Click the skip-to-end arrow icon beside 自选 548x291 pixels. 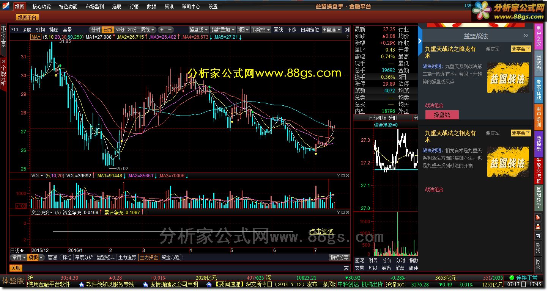347,30
